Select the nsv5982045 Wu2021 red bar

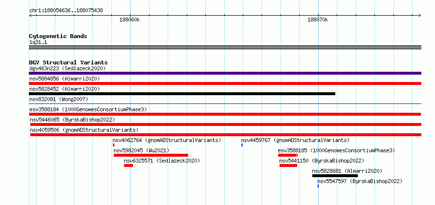151,155
